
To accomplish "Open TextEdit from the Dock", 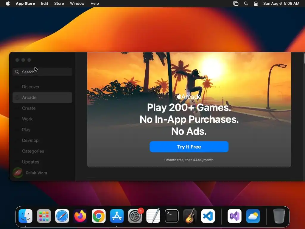I will (x=153, y=216).
